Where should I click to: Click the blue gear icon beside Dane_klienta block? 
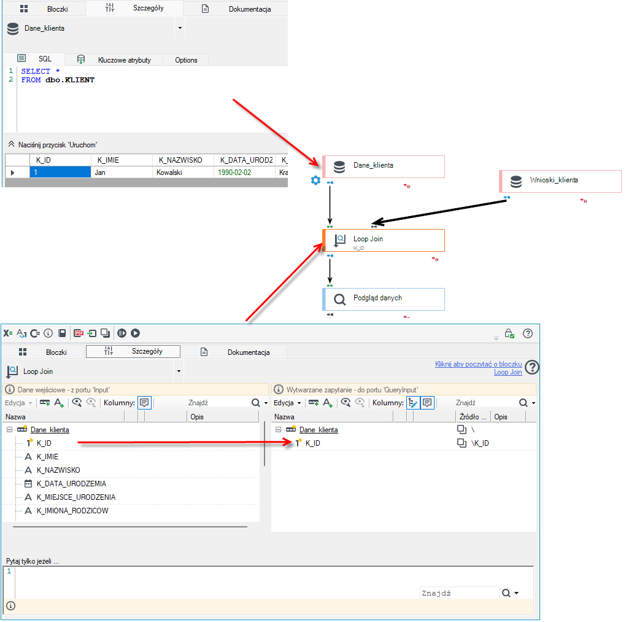point(315,180)
